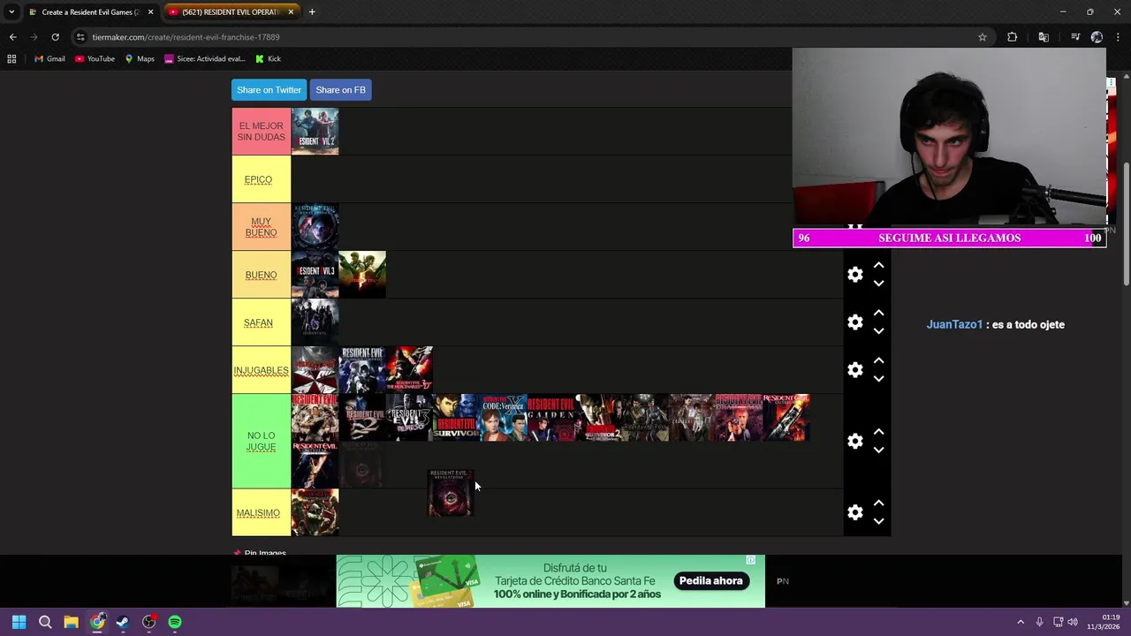
Task: Close the RESIDENT EVIL OPERAT tab
Action: 291,12
